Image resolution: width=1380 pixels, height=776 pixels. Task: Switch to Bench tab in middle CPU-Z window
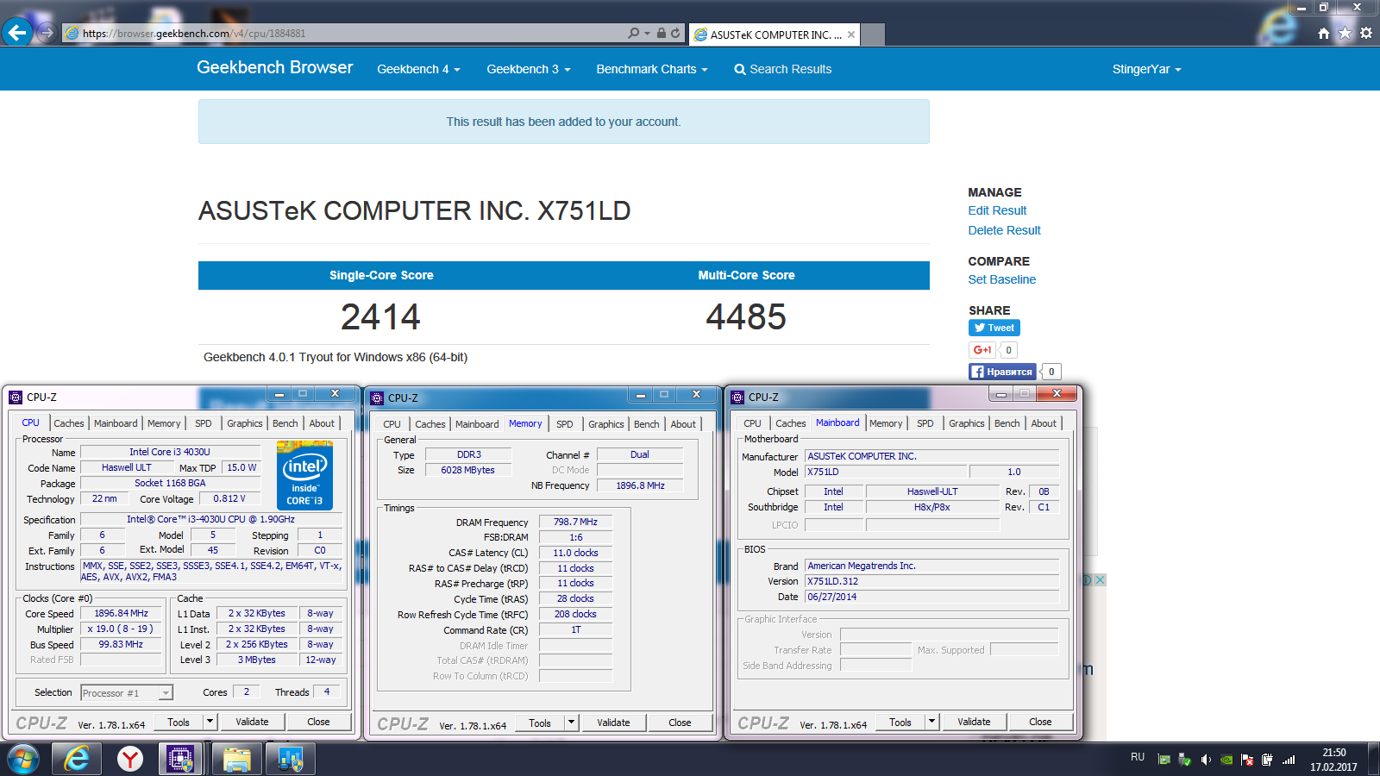tap(646, 424)
